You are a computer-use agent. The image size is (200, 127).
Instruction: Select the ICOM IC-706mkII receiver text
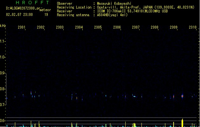(111, 11)
